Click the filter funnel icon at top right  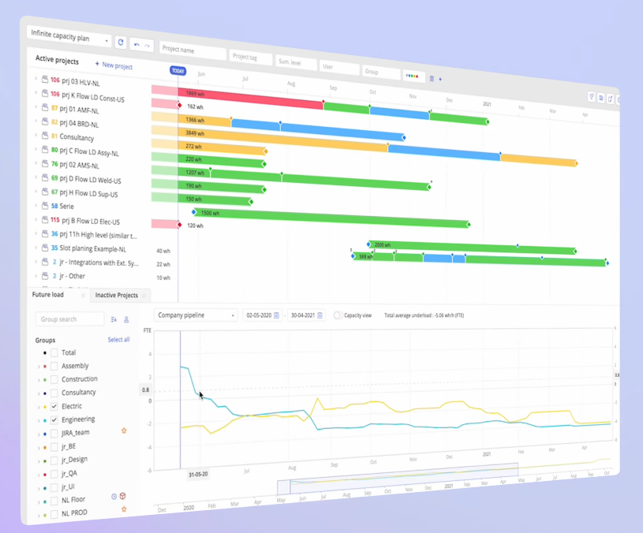coord(592,97)
